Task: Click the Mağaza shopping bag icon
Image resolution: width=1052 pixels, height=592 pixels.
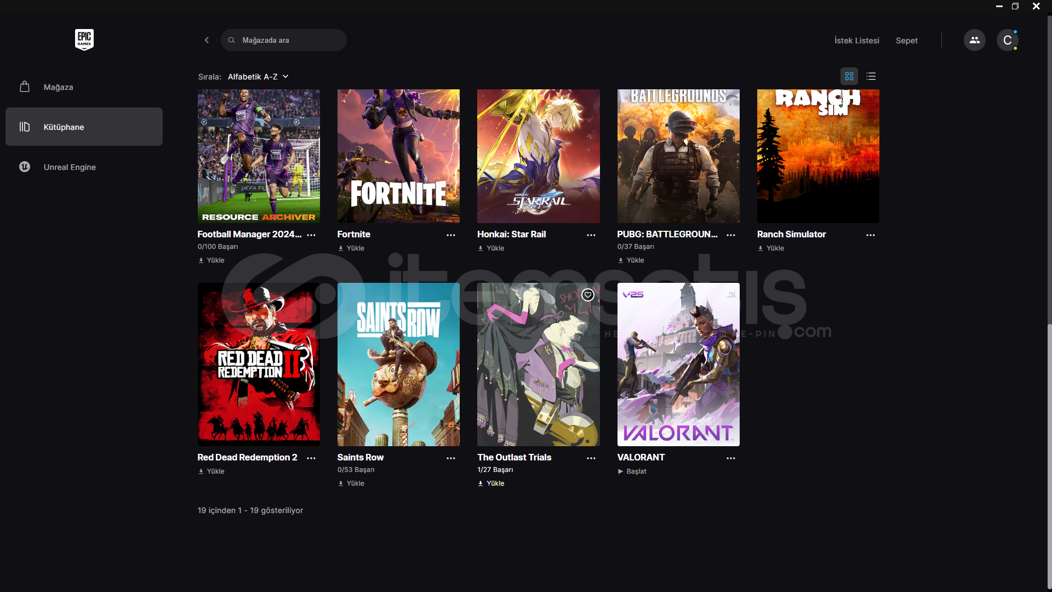Action: 25,87
